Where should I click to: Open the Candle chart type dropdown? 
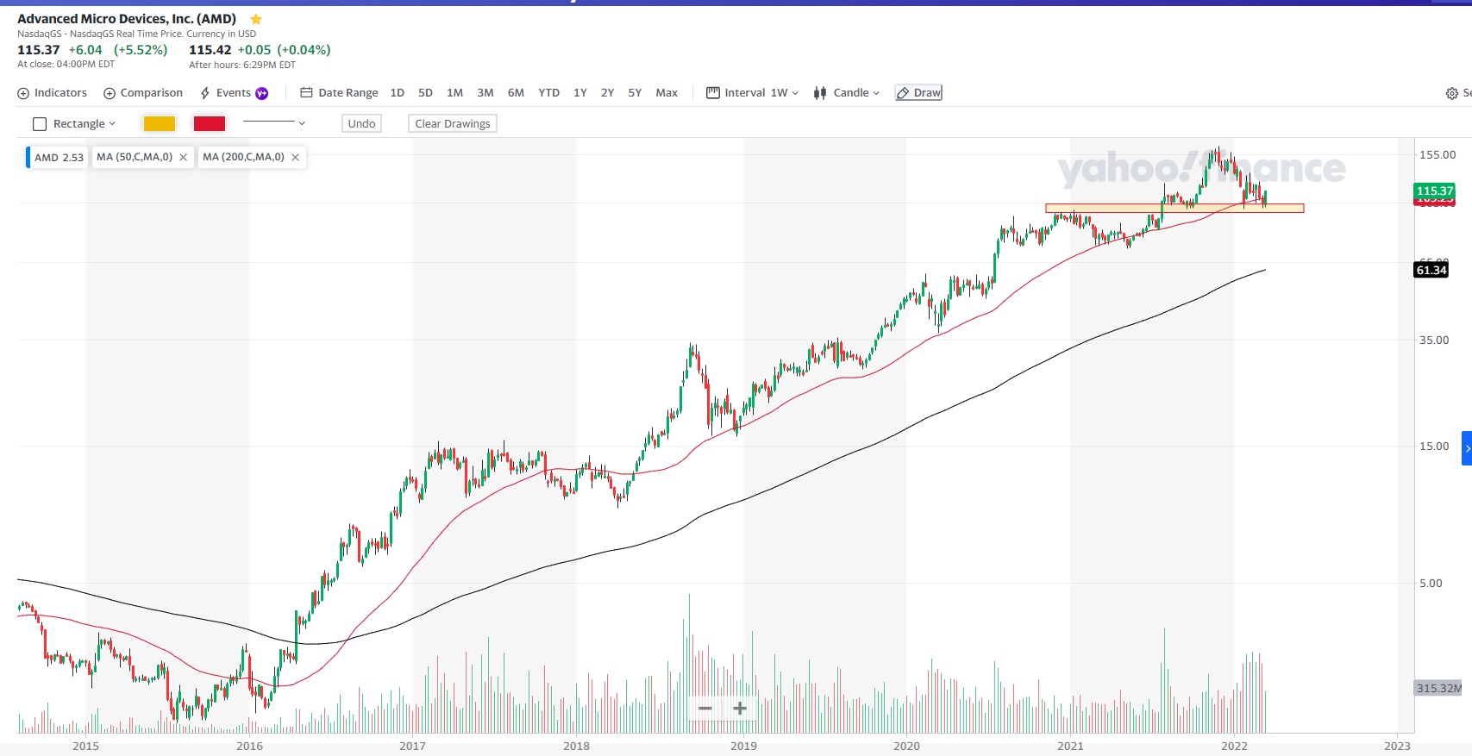click(847, 93)
